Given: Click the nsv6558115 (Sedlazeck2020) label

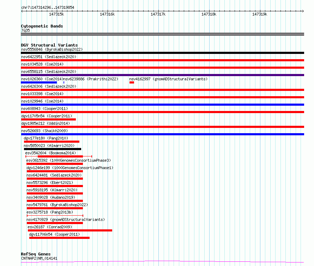Looking at the screenshot, I should pos(49,72).
